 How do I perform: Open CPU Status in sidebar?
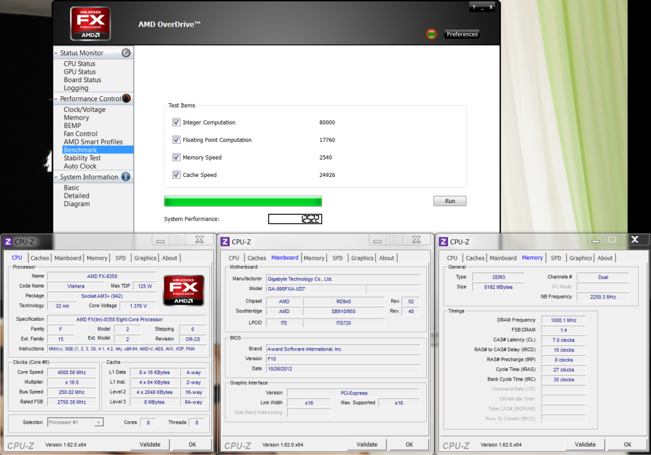click(x=80, y=64)
